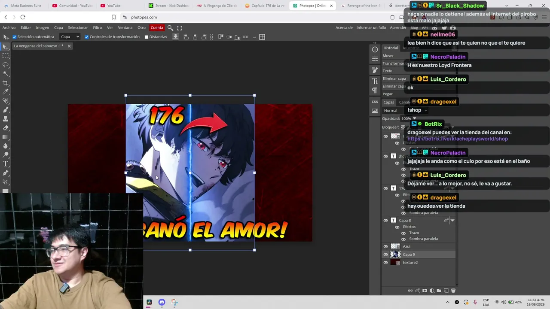Viewport: 550px width, 309px height.
Task: Select the Clone Stamp tool
Action: [x=6, y=119]
